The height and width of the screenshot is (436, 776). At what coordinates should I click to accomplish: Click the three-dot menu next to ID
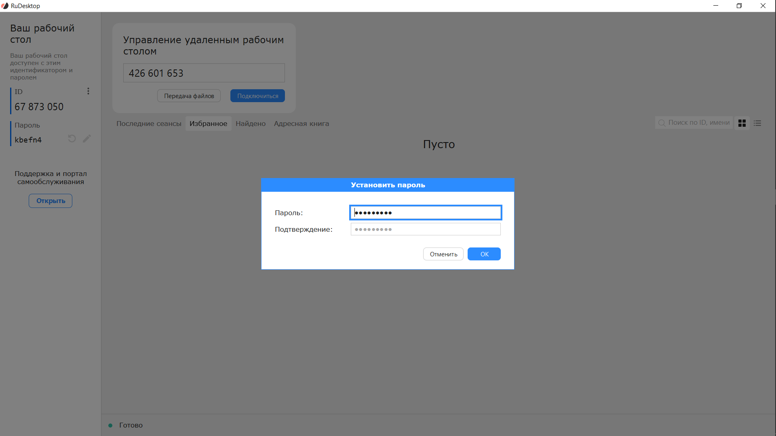tap(88, 91)
